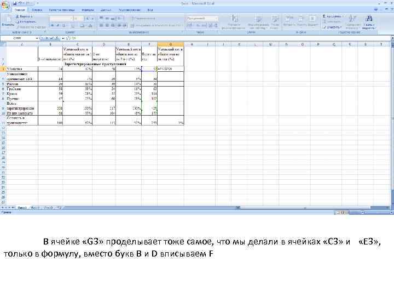Open the round Office button menu

point(4,5)
